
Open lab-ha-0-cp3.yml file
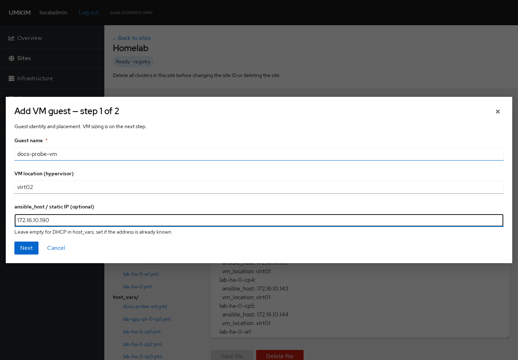tap(142, 357)
